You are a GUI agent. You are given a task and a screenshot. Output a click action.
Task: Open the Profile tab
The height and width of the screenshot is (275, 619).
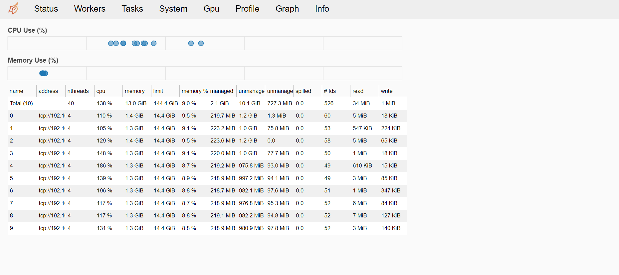click(247, 9)
